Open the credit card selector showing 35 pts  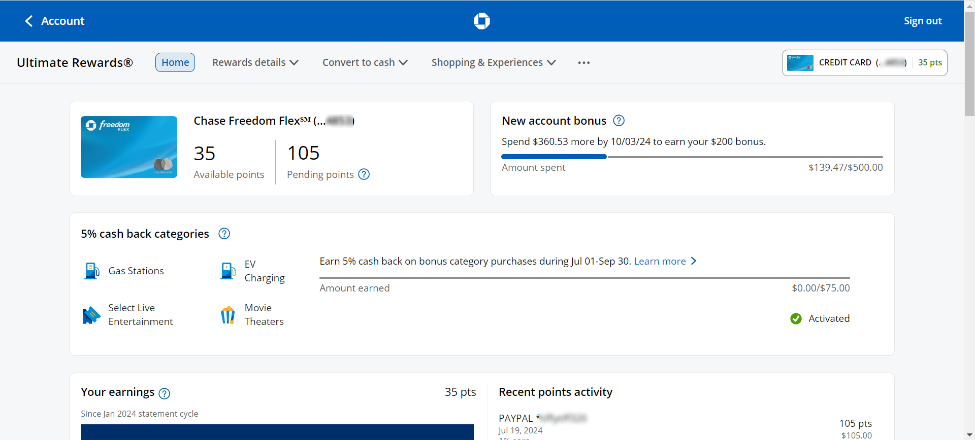[864, 63]
